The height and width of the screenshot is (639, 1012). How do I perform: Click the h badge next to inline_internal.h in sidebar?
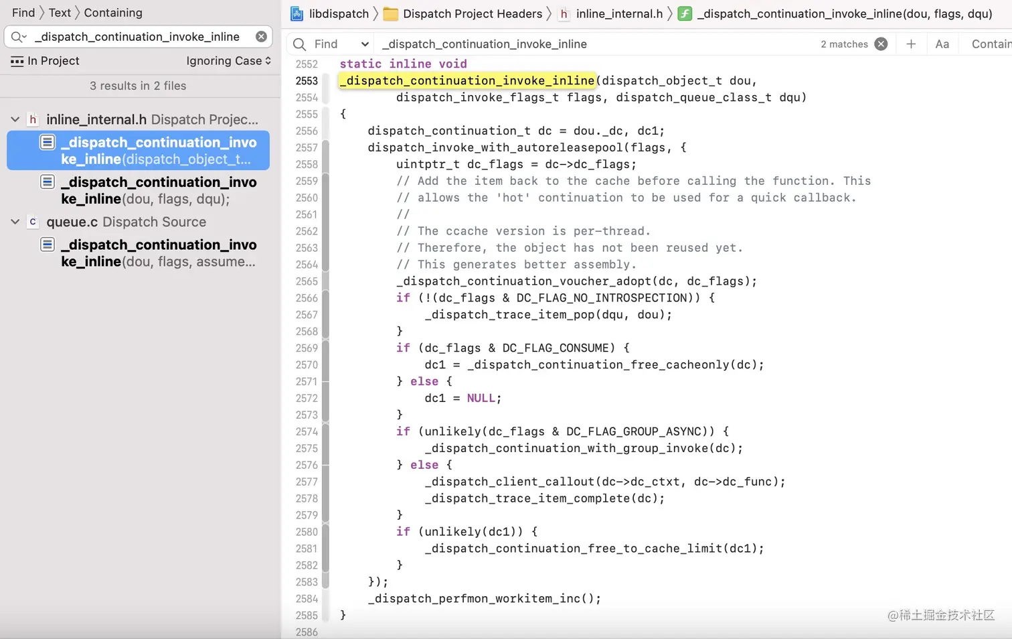coord(33,119)
